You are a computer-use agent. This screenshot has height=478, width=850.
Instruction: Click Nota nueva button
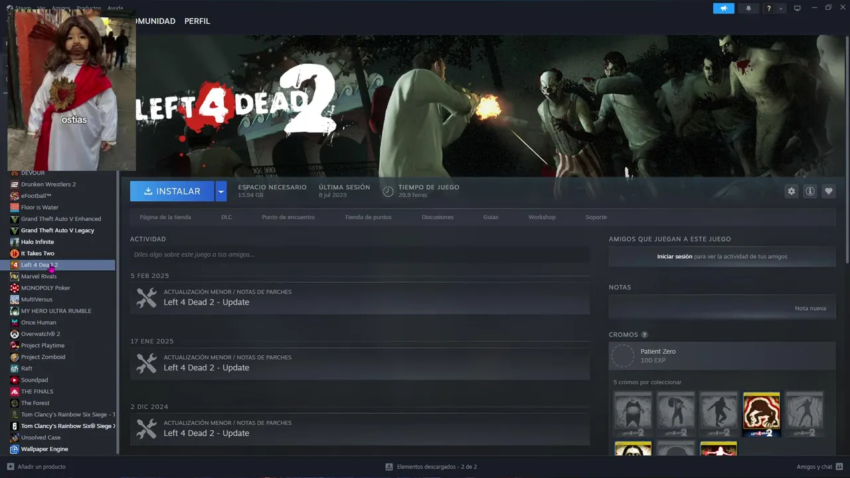point(810,308)
